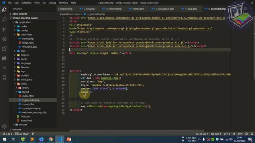Viewport: 255px width, 143px height.
Task: Open Home.php in controllers folder
Action: [x=28, y=39]
